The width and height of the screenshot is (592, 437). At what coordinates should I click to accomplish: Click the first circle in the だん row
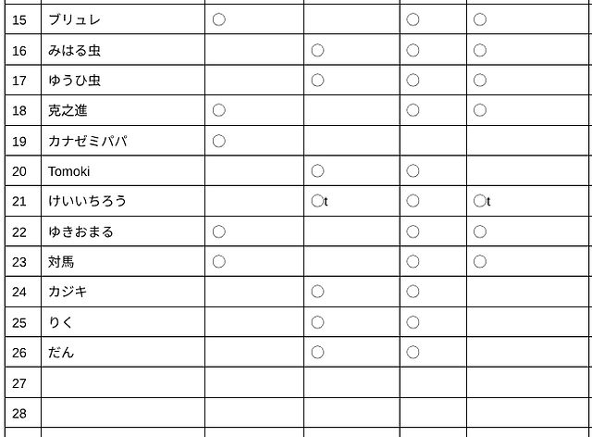317,353
